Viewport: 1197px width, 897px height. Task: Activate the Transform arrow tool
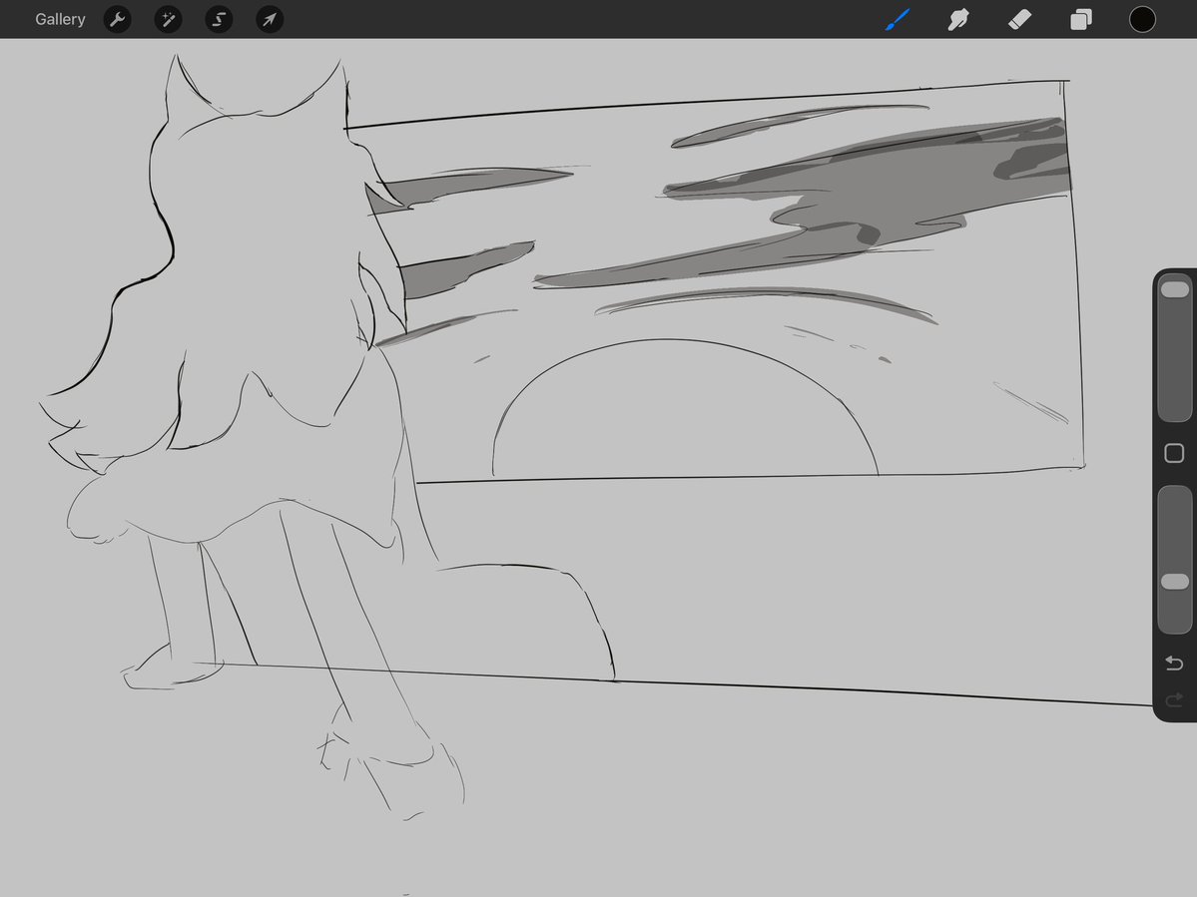tap(270, 19)
